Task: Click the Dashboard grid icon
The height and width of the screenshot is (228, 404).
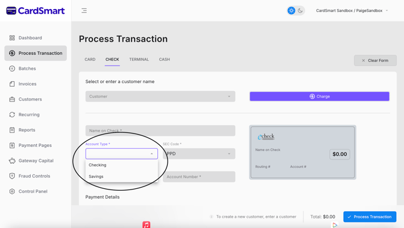Action: [x=12, y=38]
